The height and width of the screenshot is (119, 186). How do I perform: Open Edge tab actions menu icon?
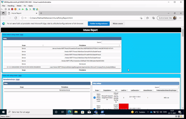[3, 13]
